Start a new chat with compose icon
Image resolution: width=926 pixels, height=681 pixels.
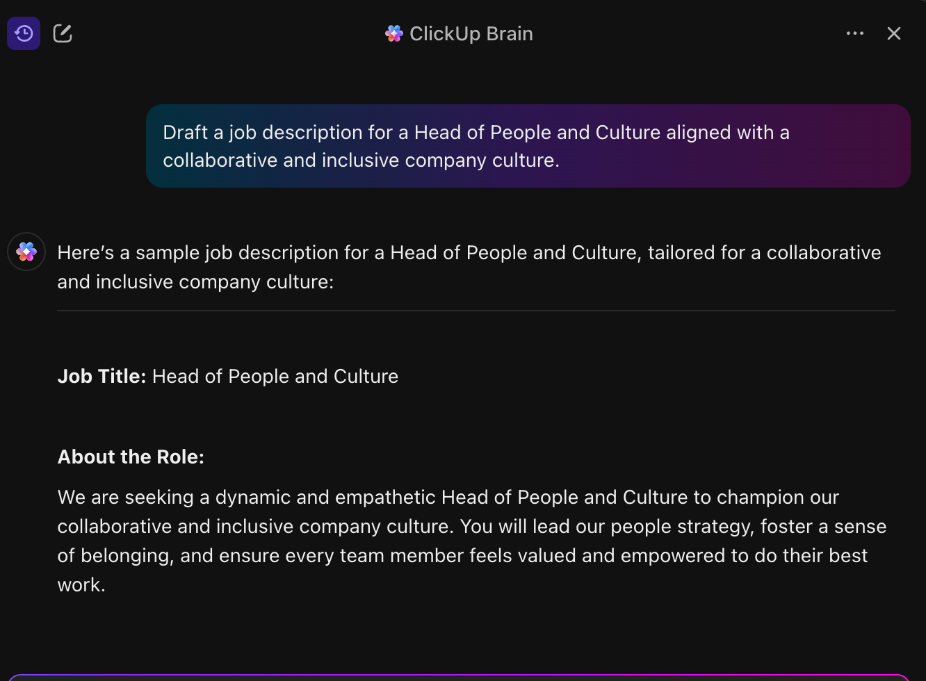tap(63, 33)
